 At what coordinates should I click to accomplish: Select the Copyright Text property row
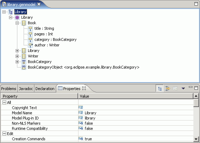(97, 108)
